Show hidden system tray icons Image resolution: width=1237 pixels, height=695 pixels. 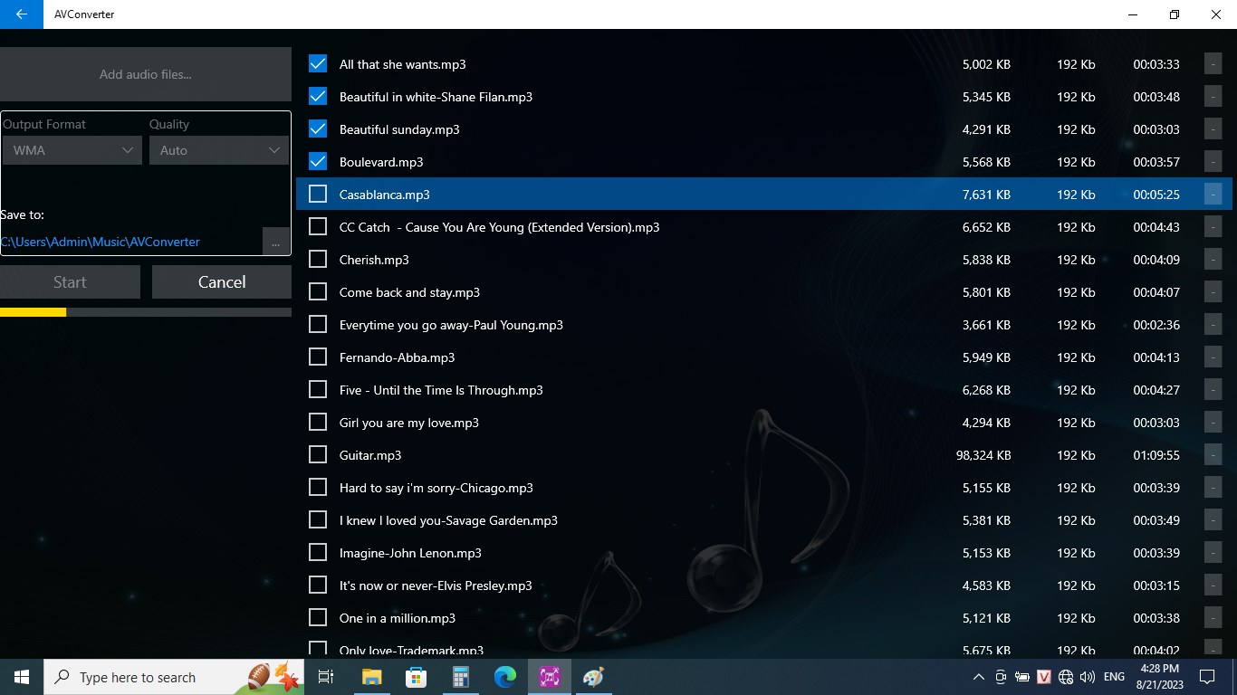click(x=979, y=677)
